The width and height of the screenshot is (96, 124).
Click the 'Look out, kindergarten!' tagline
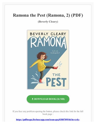tap(55, 52)
